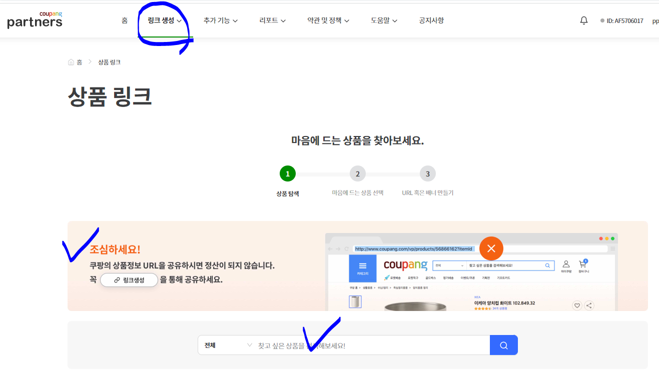Screen dimensions: 659x376
Task: Click the 링크생성 pill button
Action: [x=129, y=280]
